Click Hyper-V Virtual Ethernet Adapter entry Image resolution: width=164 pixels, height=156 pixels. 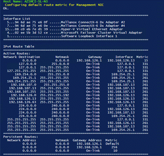tap(64, 29)
